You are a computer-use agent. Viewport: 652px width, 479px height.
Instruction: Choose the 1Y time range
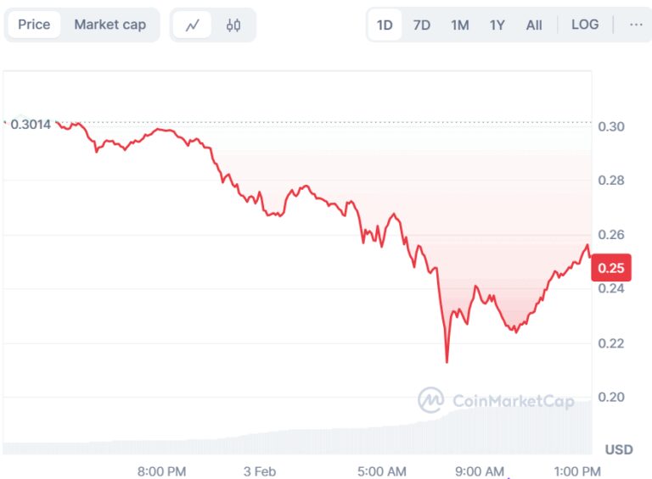[x=497, y=25]
